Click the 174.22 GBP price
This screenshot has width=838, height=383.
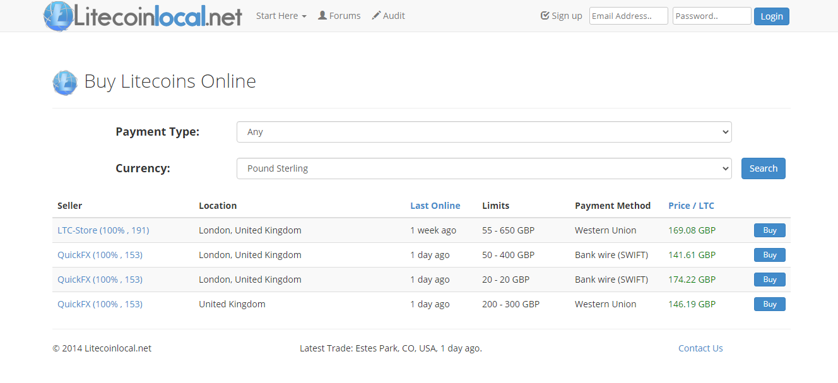(692, 280)
